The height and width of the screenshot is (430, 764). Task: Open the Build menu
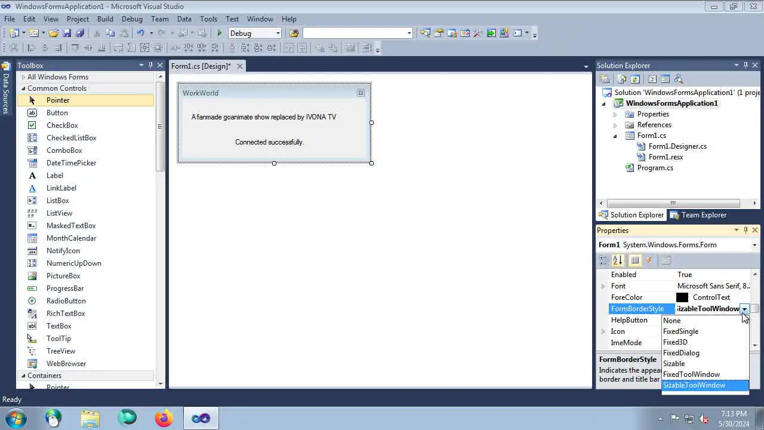105,19
